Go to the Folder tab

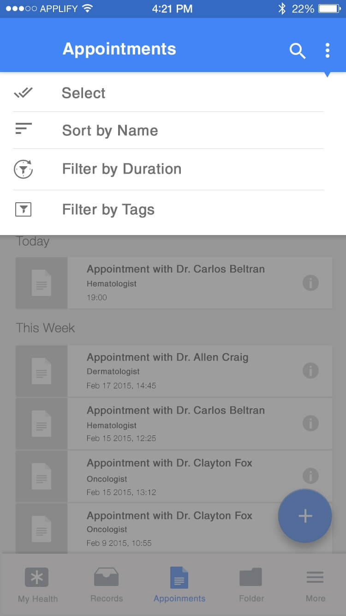(x=251, y=585)
